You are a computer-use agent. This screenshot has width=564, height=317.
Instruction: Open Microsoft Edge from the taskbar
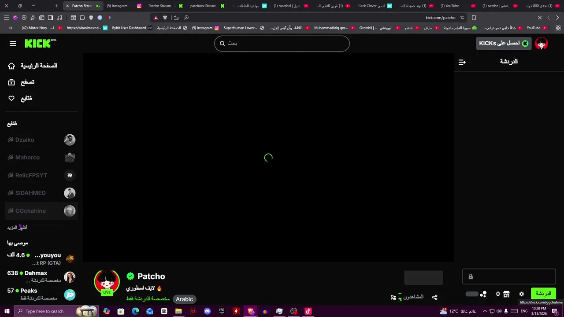135,311
